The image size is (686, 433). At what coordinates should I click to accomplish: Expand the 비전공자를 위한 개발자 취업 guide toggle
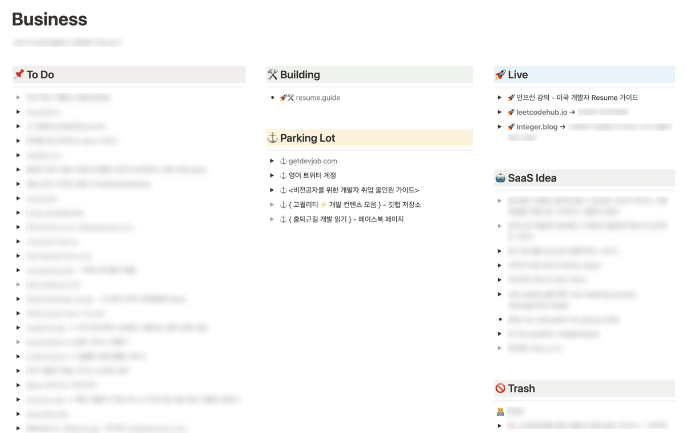[272, 190]
